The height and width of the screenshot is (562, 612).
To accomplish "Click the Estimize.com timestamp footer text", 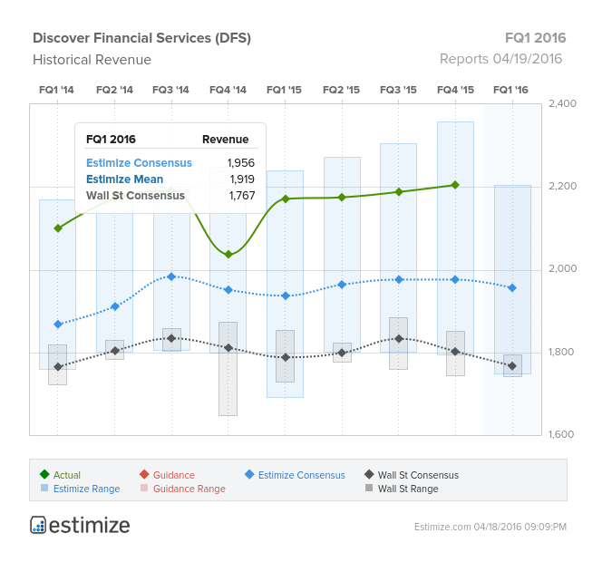I will point(491,527).
